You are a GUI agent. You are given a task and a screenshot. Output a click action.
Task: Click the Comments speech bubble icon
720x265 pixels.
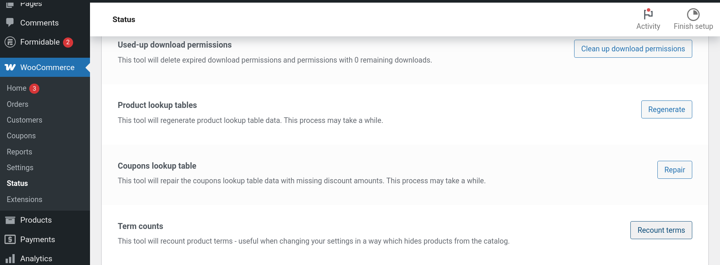[x=10, y=22]
